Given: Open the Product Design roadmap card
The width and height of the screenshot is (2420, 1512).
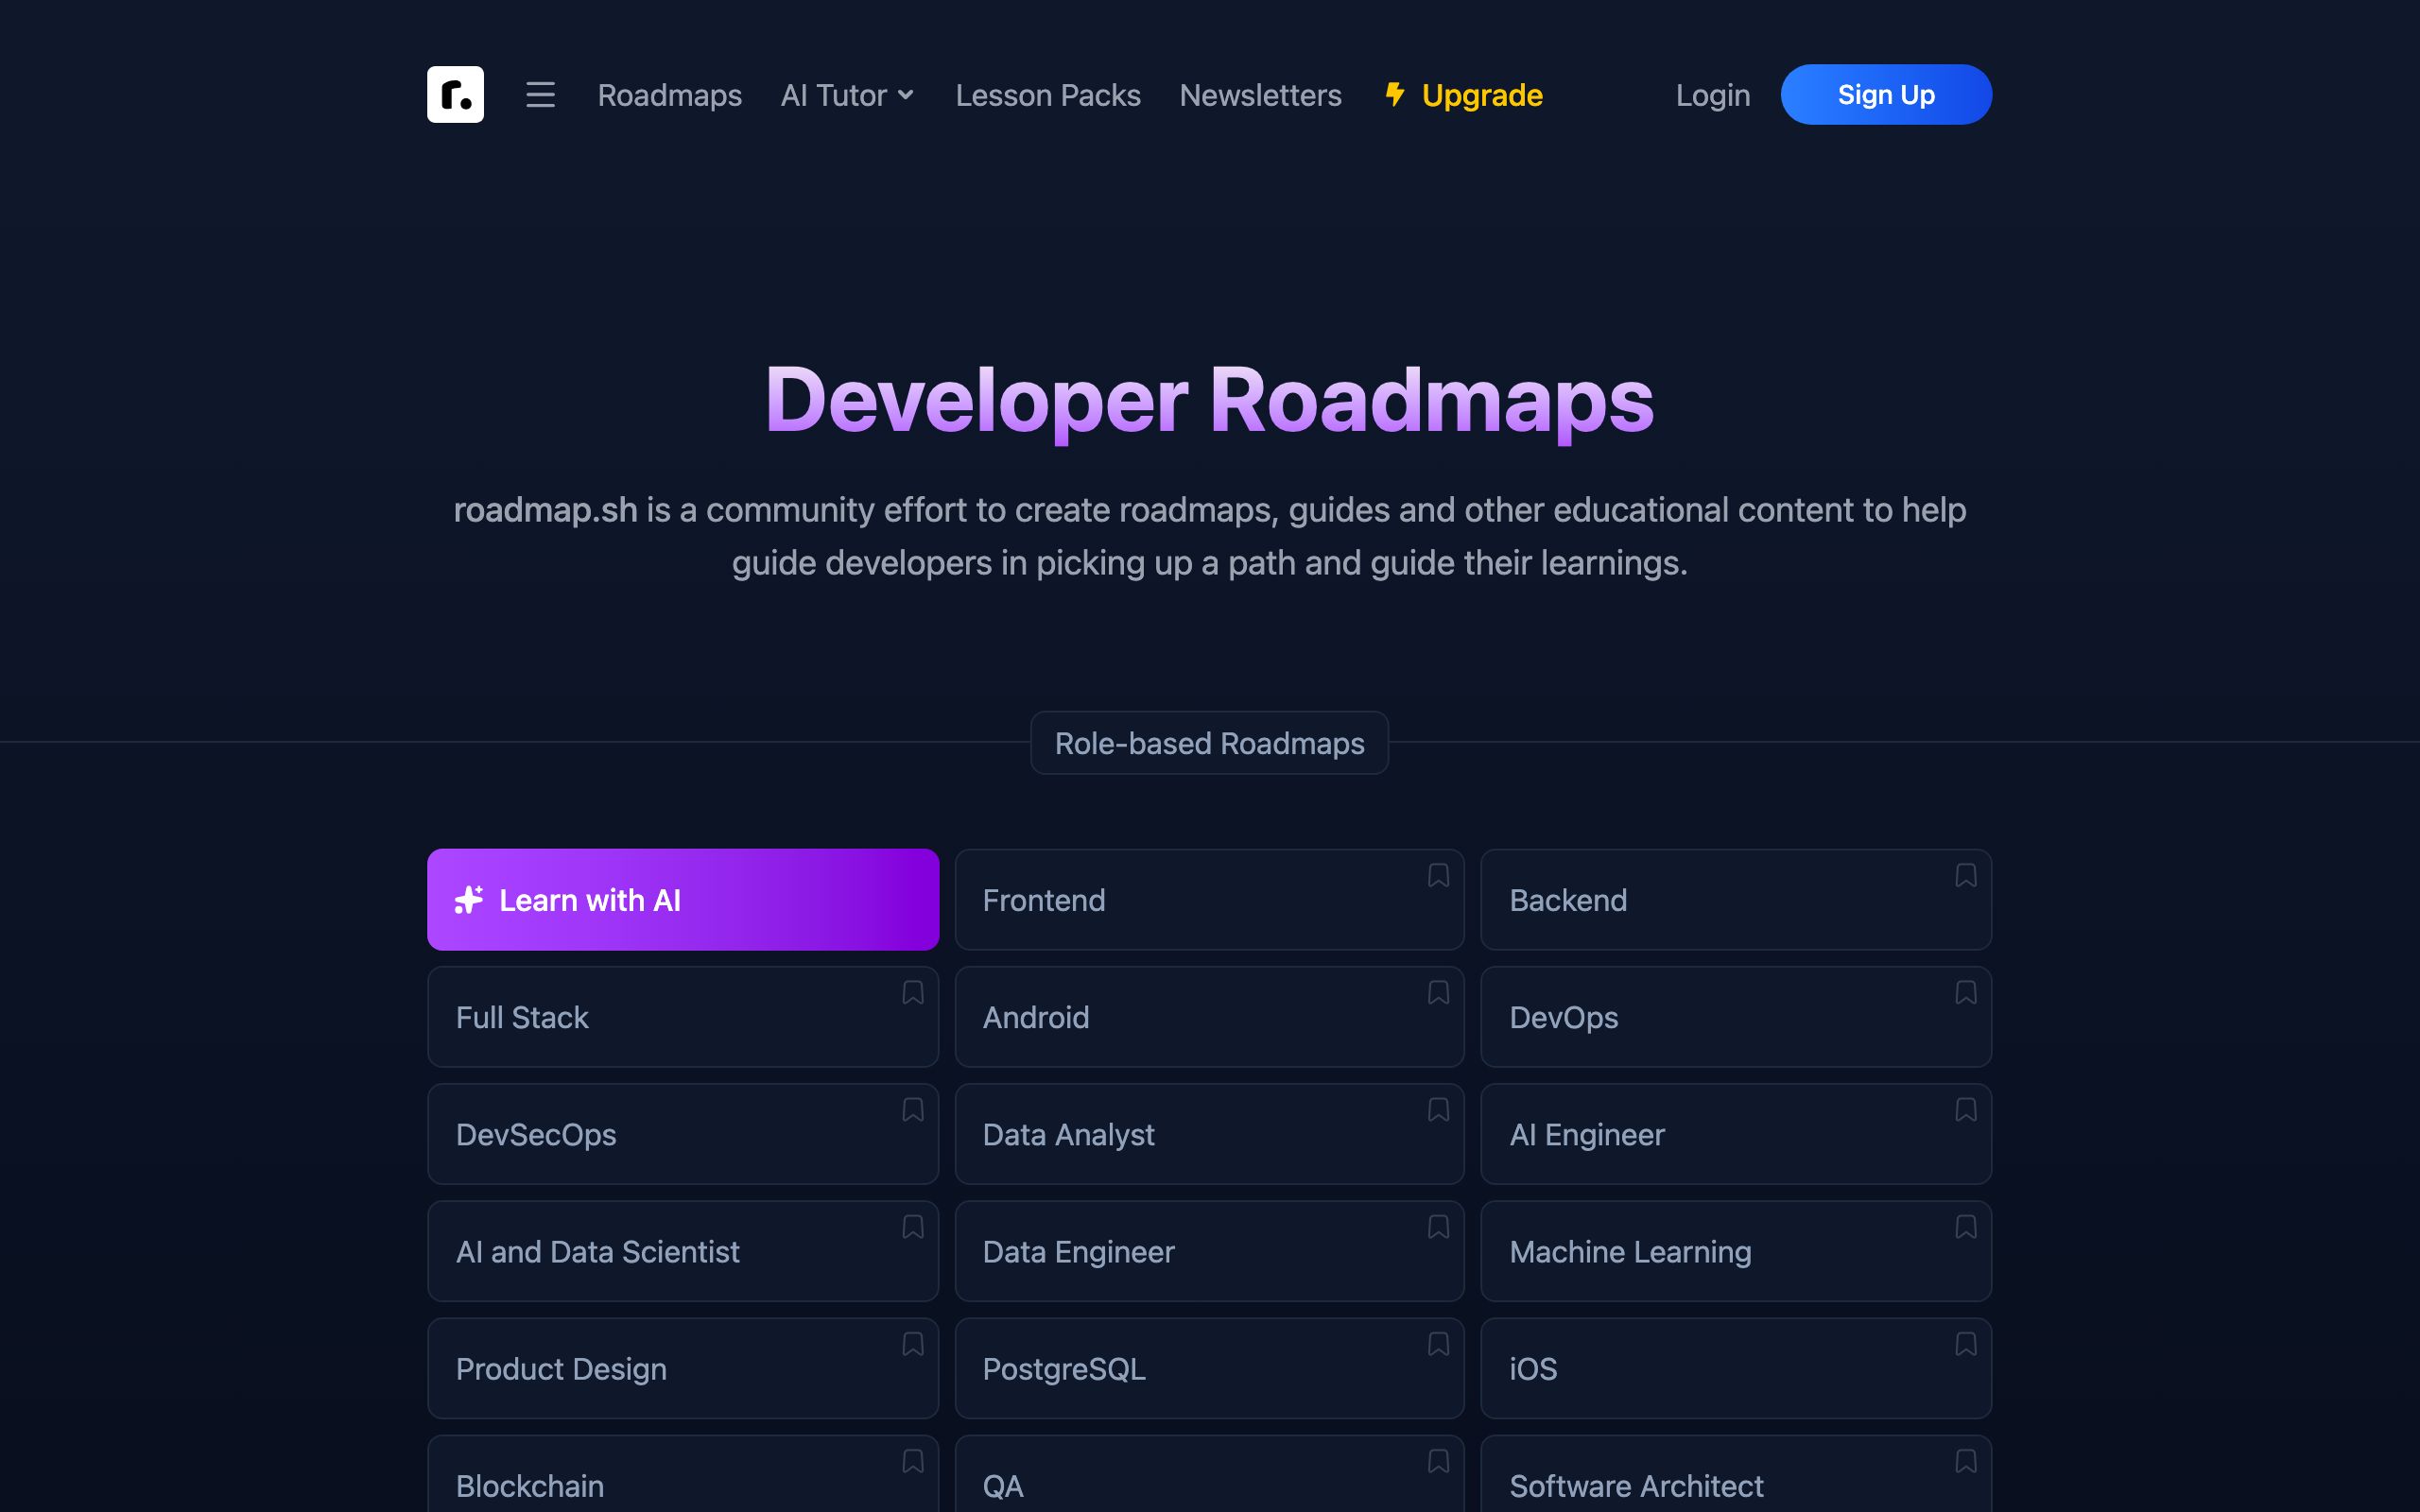Looking at the screenshot, I should click(683, 1367).
